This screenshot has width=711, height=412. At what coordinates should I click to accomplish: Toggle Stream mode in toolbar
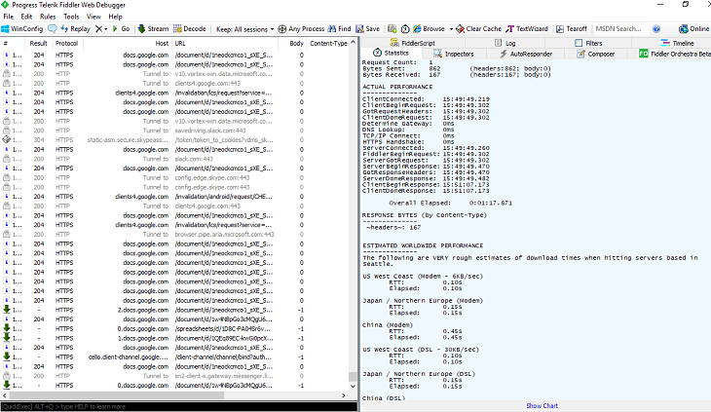pos(153,28)
